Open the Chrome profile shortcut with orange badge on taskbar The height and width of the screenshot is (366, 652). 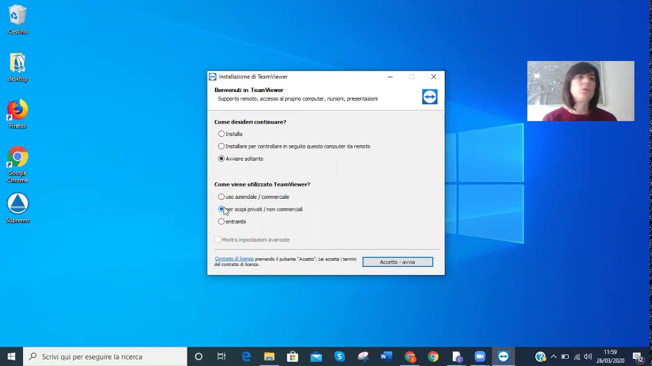tap(410, 356)
